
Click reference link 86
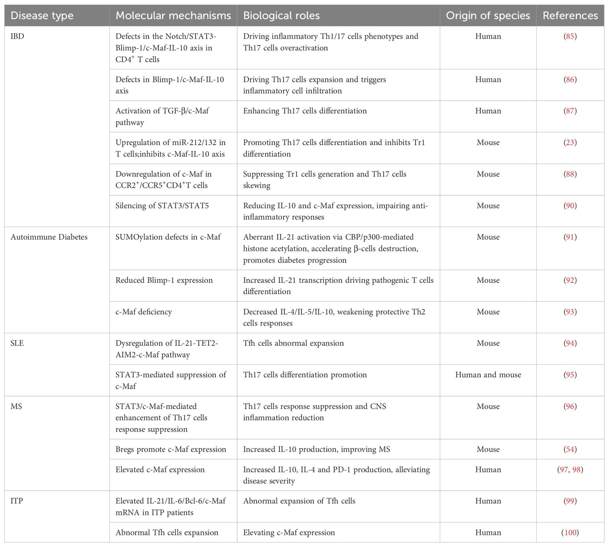(x=570, y=79)
